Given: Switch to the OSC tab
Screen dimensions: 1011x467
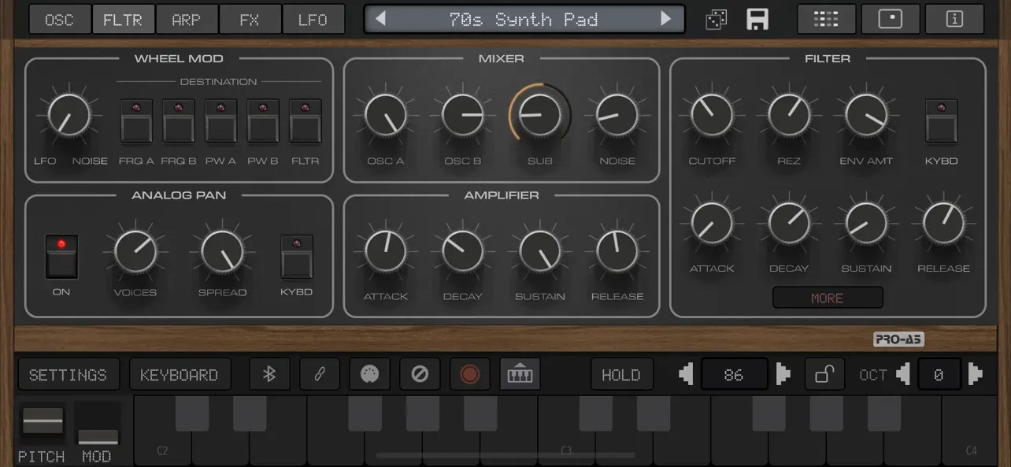Looking at the screenshot, I should click(x=59, y=20).
